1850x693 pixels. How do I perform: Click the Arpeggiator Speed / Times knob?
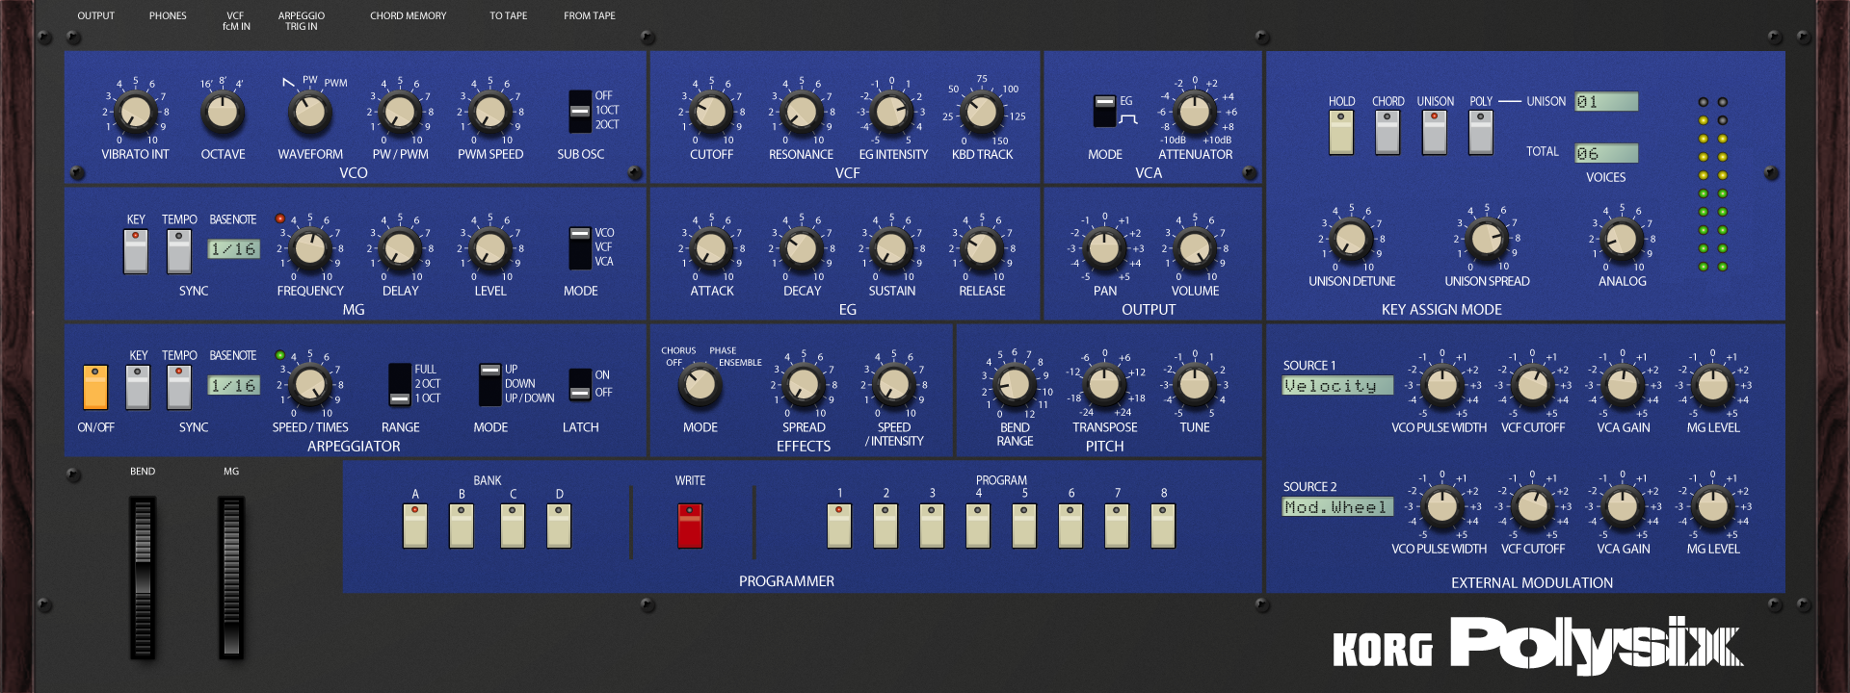[310, 386]
